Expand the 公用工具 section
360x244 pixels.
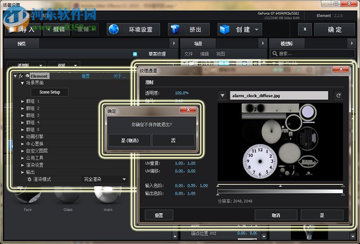click(x=22, y=158)
